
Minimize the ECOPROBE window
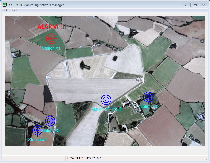[x=187, y=5]
